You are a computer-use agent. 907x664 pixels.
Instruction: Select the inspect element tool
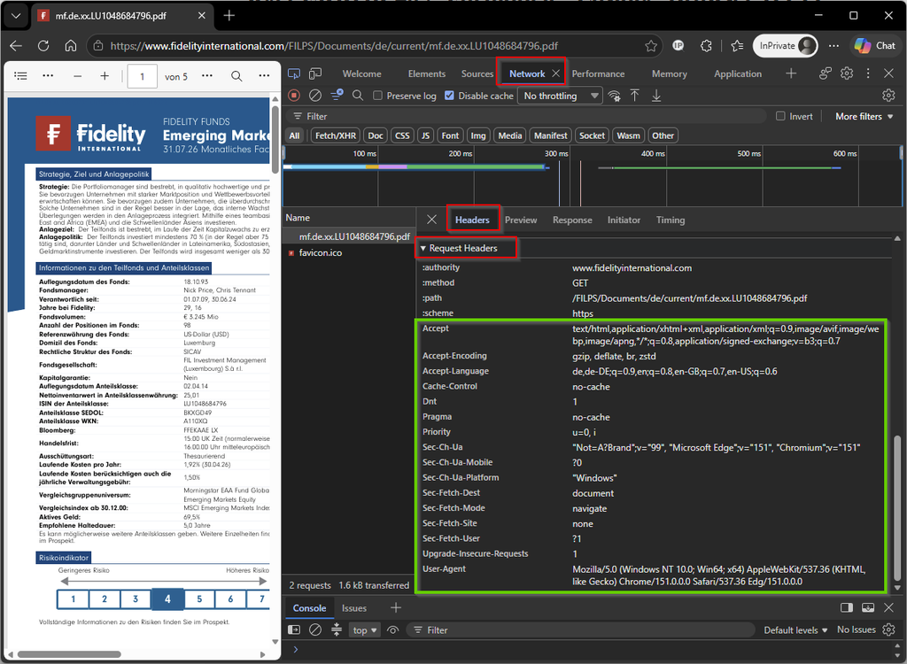[x=294, y=73]
